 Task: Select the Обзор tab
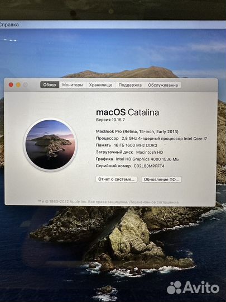50,85
